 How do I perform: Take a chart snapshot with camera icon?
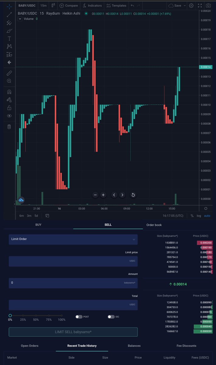click(x=208, y=5)
